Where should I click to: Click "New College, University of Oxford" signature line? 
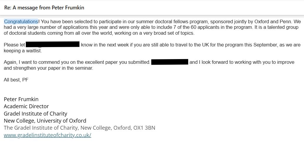[x=45, y=121]
